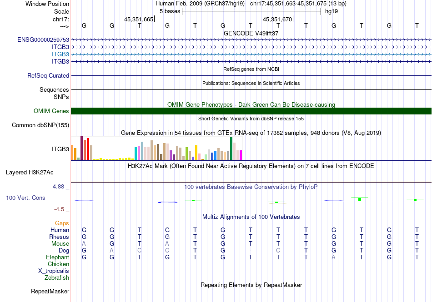Screen dimensions: 432x302
Task: Select the RepeatMasker track label
Action: [x=50, y=291]
